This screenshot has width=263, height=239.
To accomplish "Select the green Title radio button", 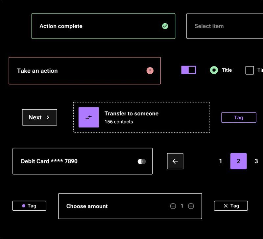I will [x=214, y=70].
